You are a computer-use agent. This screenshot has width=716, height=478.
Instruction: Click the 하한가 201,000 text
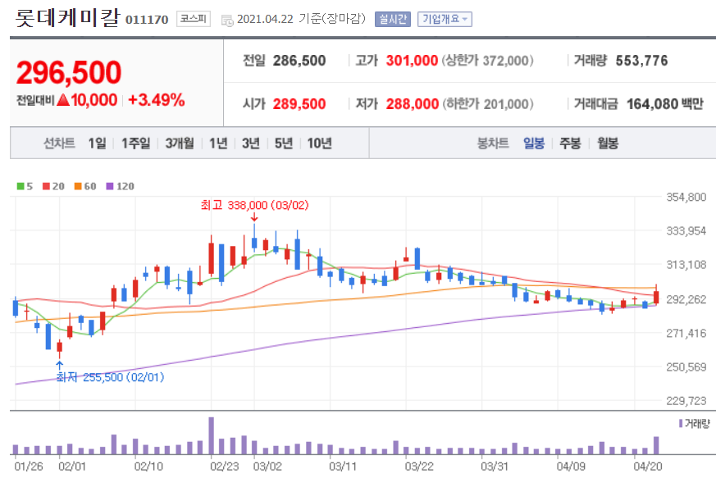(x=487, y=104)
